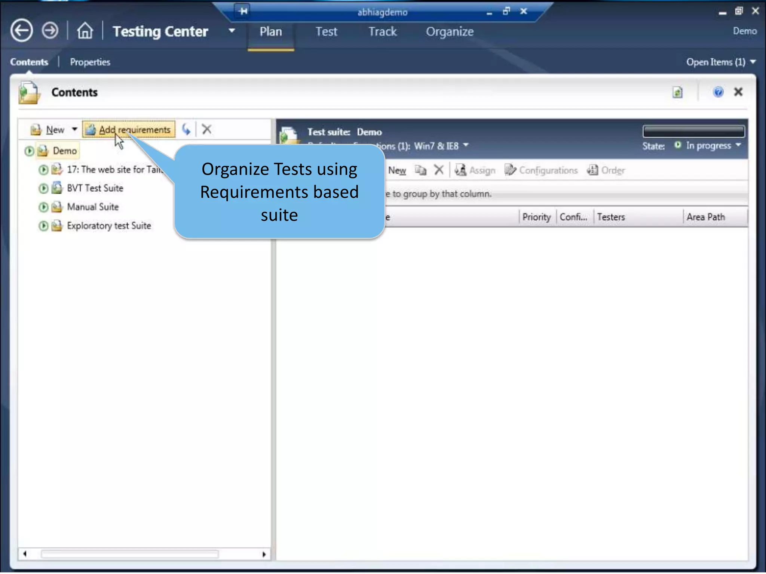This screenshot has height=574, width=766.
Task: Click the refresh icon in Contents header
Action: pos(677,92)
